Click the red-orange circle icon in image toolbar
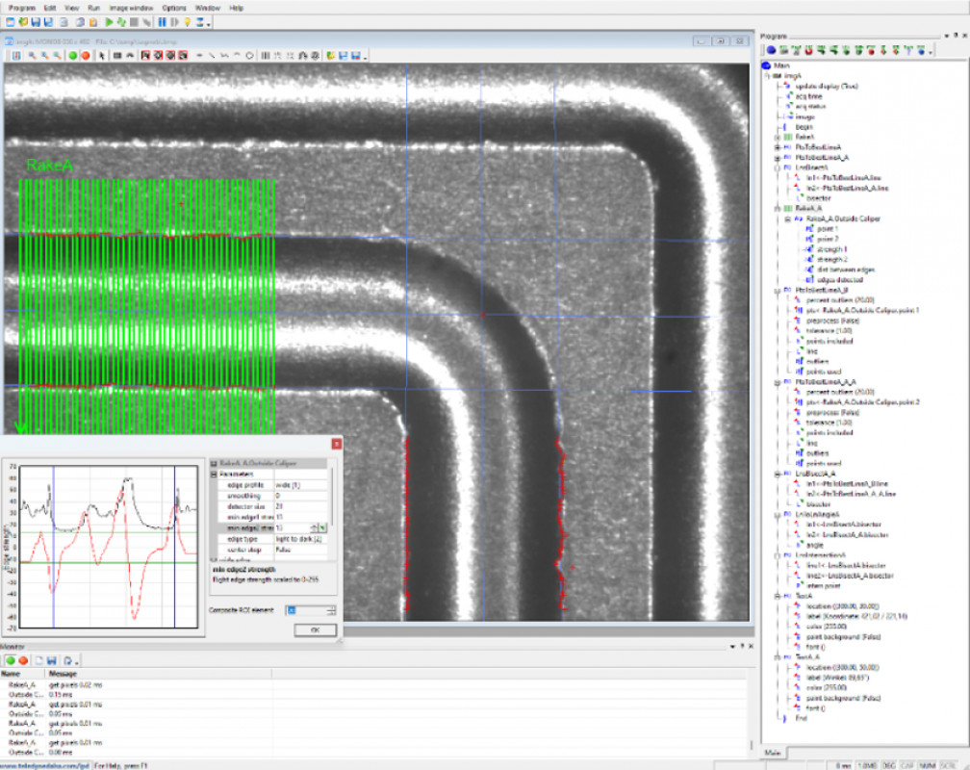 pyautogui.click(x=86, y=56)
